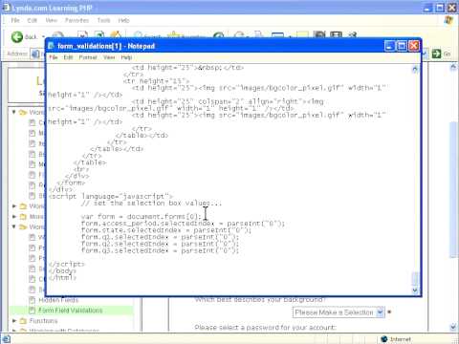Open the browser's File menu

click(x=15, y=20)
